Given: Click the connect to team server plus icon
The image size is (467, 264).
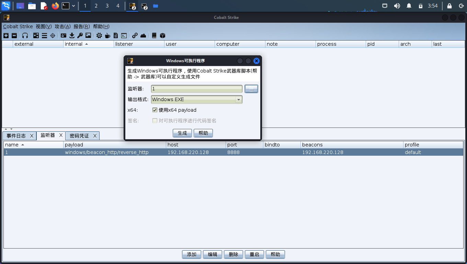Looking at the screenshot, I should pos(6,35).
